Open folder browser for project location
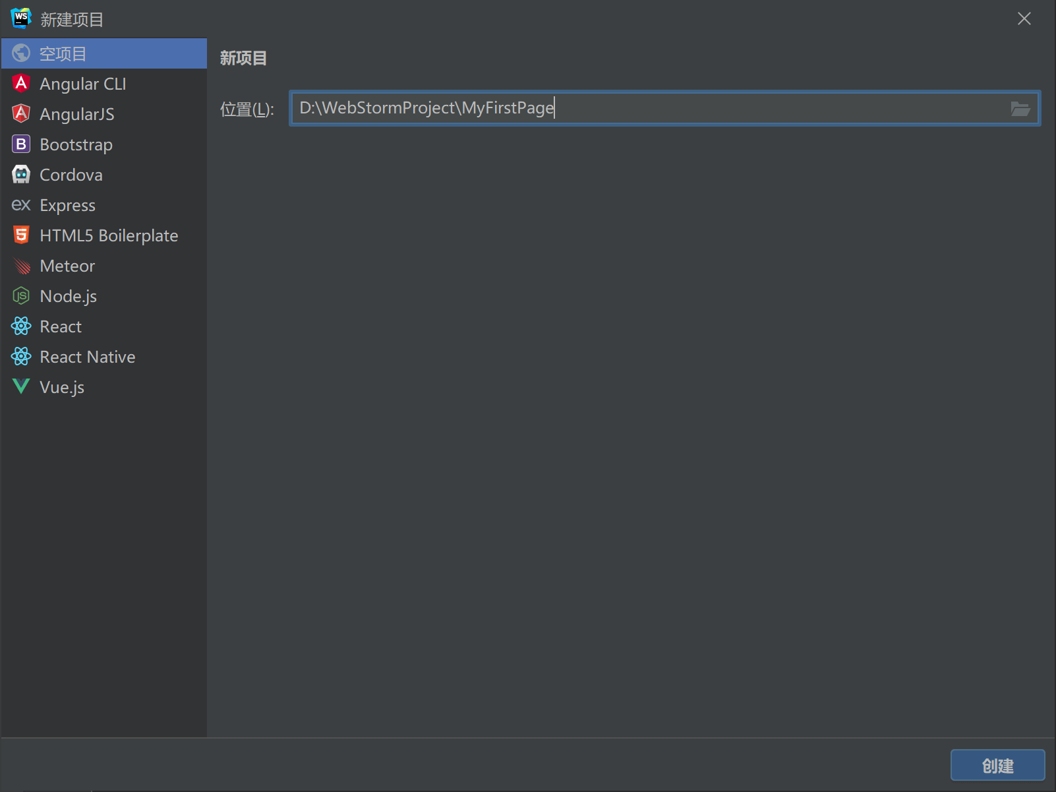 tap(1020, 109)
